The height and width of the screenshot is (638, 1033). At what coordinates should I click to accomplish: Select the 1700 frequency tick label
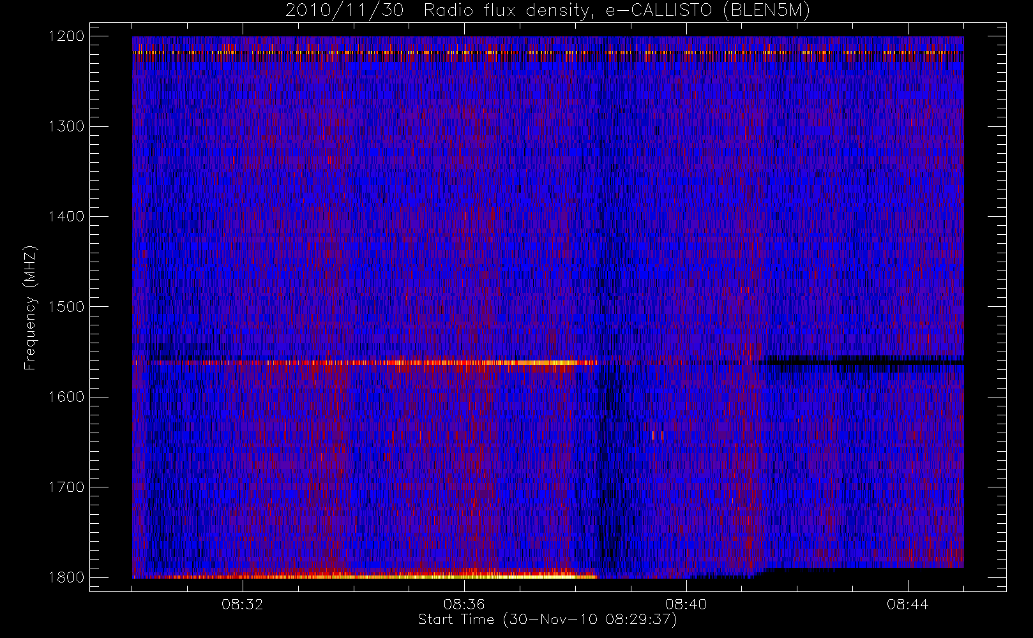pos(66,487)
